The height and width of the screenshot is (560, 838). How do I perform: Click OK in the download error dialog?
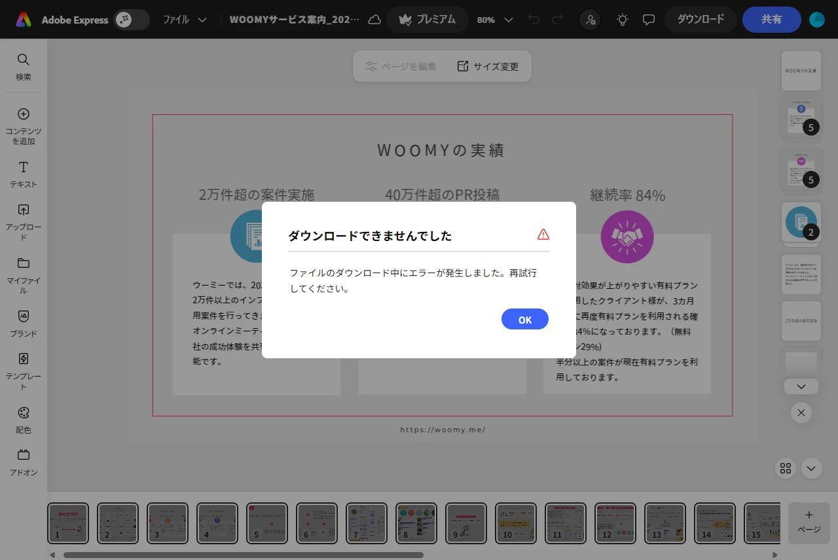click(x=525, y=319)
